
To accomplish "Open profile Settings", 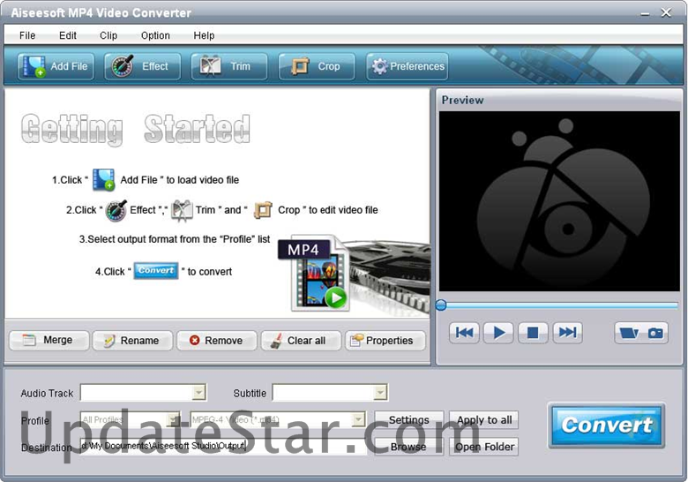I will [409, 420].
